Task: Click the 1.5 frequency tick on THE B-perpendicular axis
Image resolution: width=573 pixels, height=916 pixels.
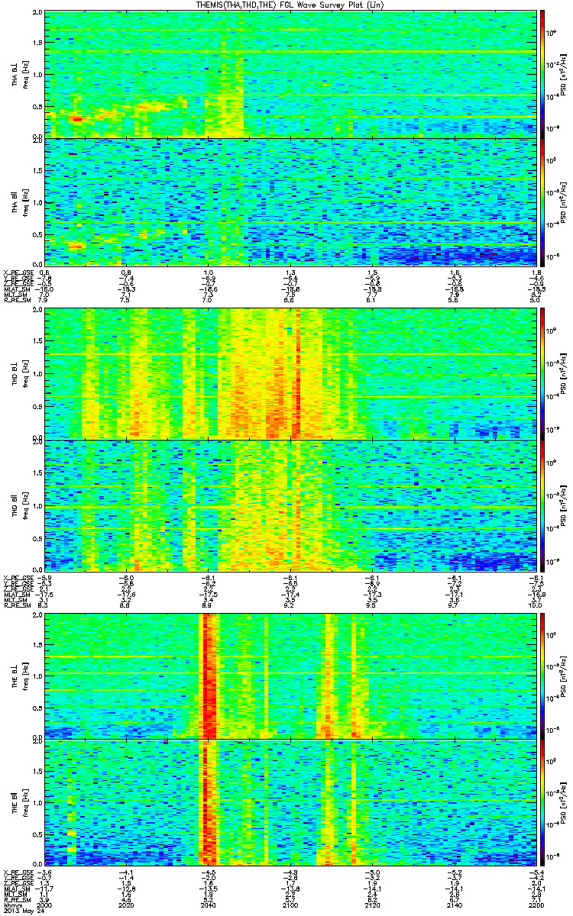Action: [x=38, y=645]
